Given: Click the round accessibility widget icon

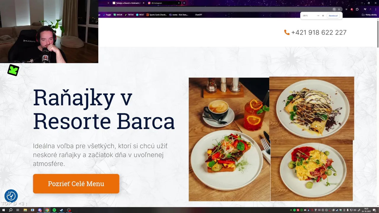Looking at the screenshot, I should [11, 196].
